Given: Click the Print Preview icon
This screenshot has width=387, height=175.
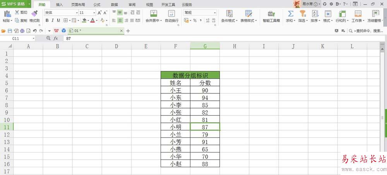Looking at the screenshot, I should (28, 31).
